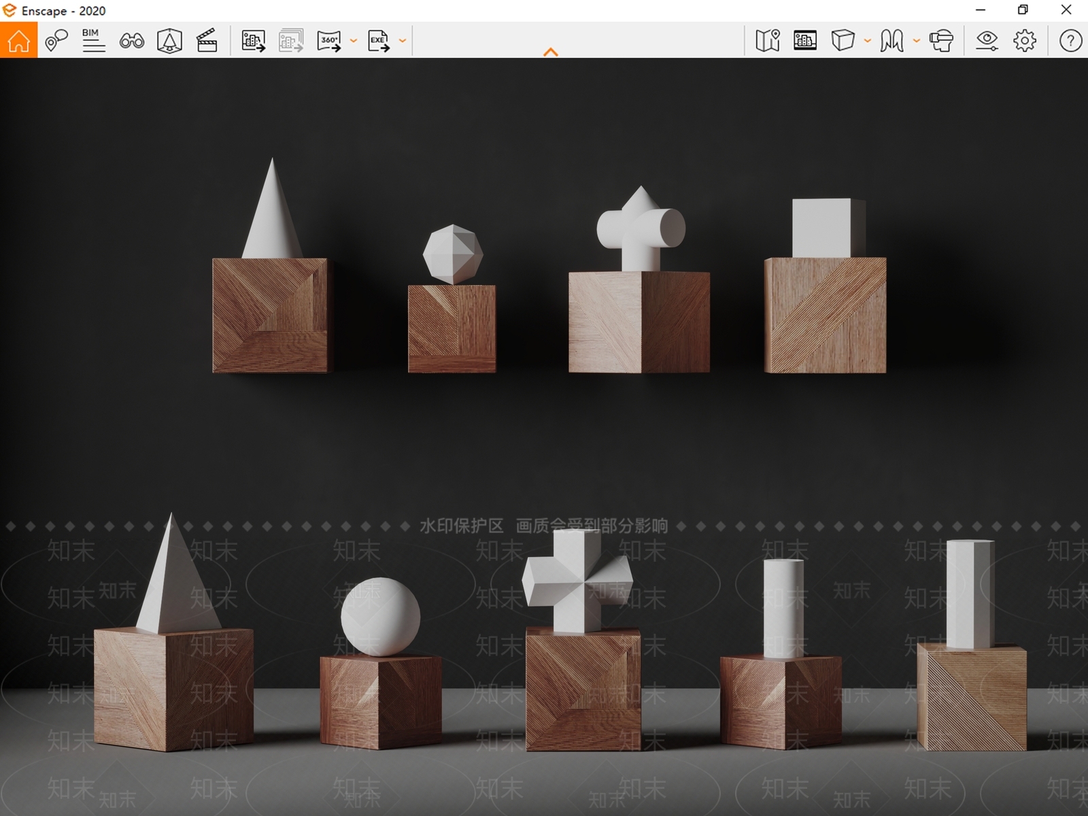Export a 360° mono panorama
Viewport: 1088px width, 816px height.
click(329, 41)
